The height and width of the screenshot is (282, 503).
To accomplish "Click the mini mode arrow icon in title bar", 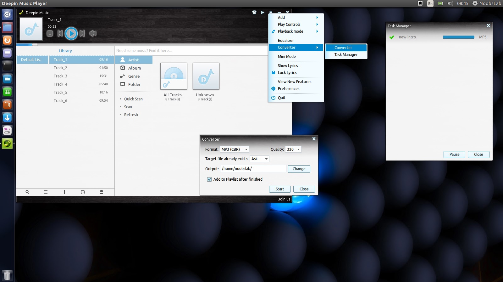I will (263, 13).
